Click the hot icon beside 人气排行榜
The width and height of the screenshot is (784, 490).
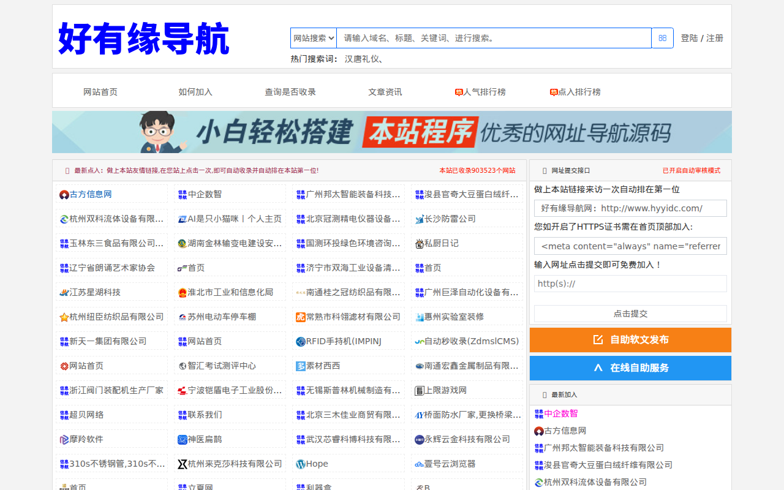pos(459,92)
